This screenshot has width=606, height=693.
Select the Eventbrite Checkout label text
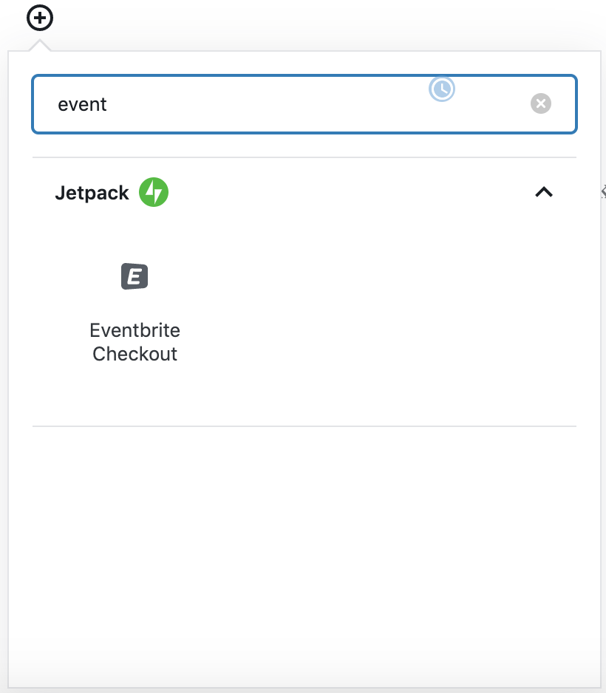[135, 341]
